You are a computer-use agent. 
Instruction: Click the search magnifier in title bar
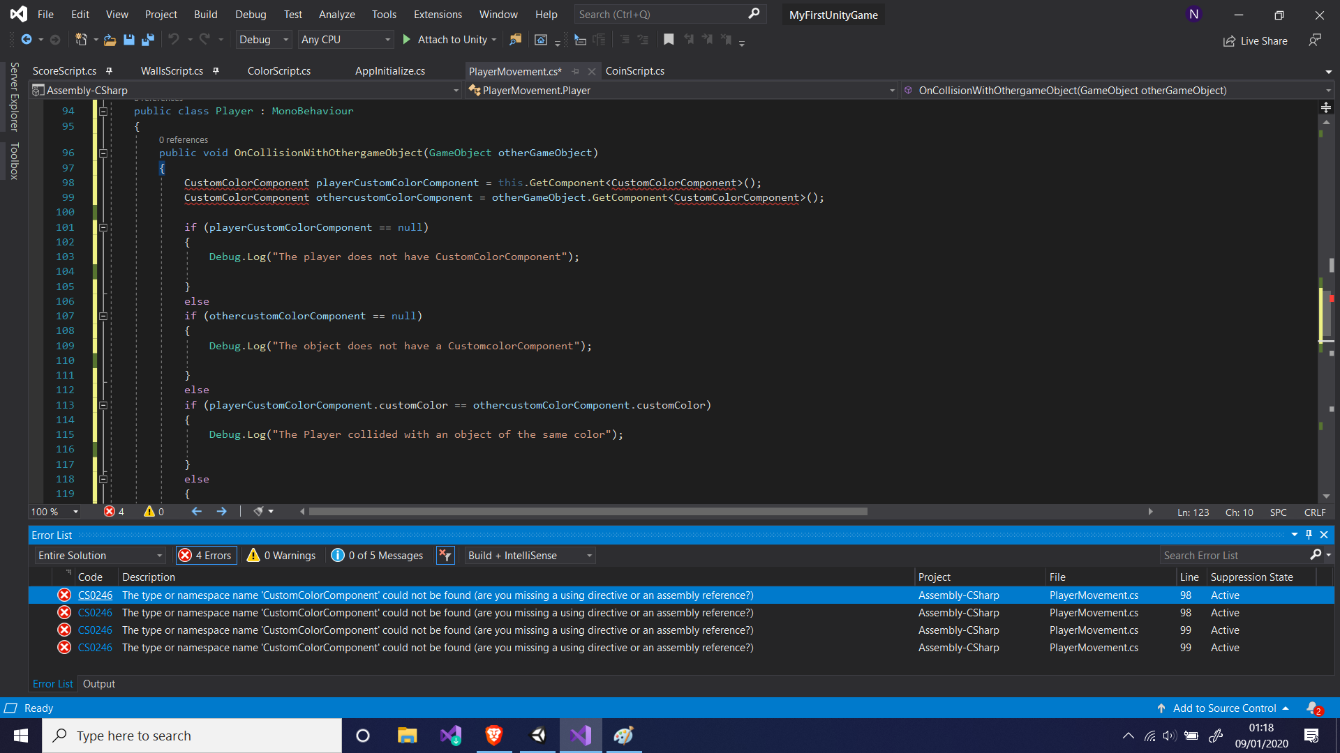click(754, 14)
